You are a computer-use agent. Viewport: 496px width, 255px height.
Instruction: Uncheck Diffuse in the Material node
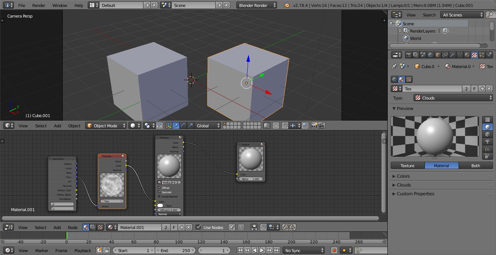pos(159,188)
